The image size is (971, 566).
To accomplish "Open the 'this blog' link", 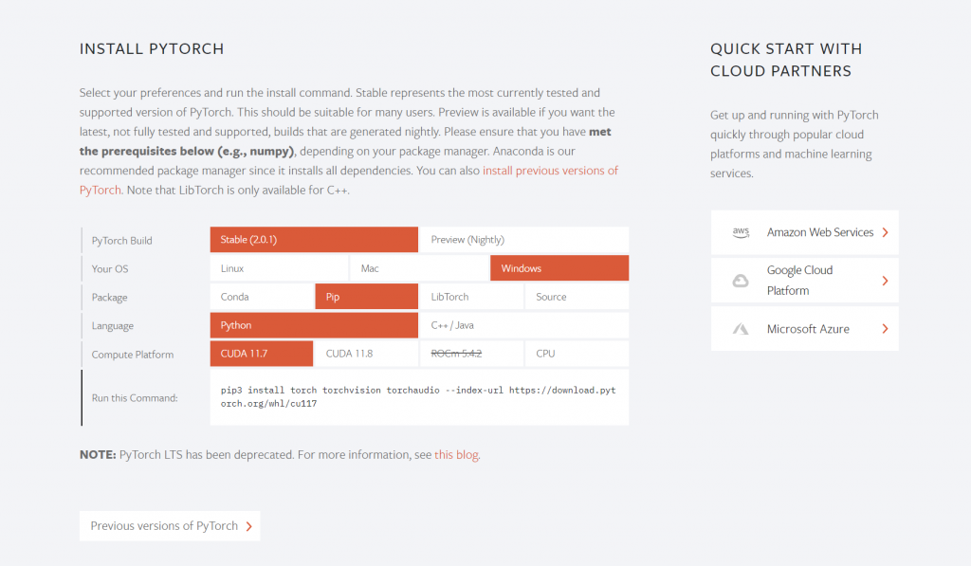I will click(x=456, y=454).
